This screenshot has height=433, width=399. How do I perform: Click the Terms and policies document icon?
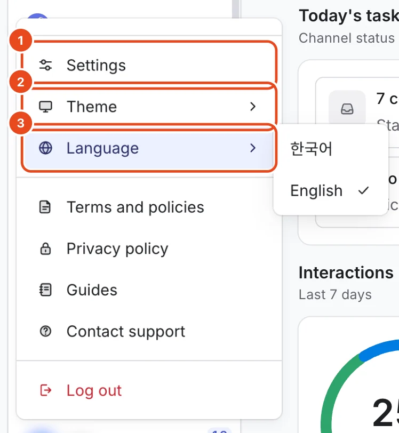click(45, 207)
